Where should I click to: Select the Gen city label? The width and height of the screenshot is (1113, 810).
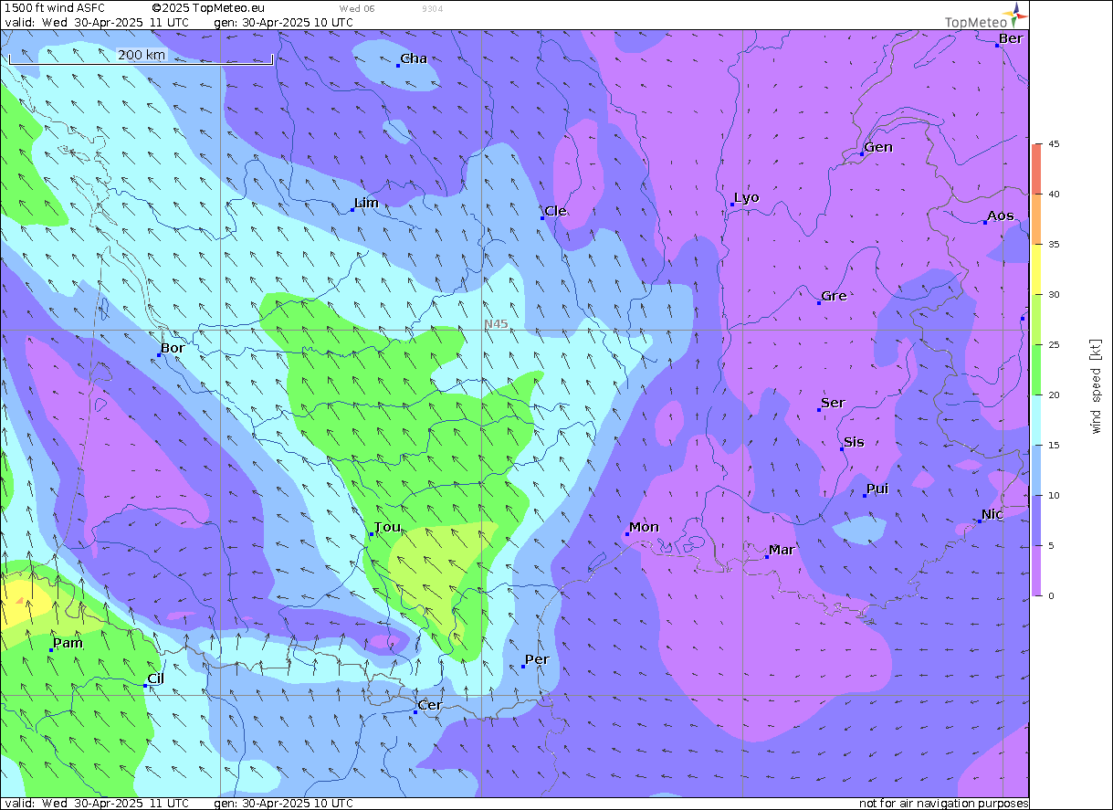tap(878, 147)
